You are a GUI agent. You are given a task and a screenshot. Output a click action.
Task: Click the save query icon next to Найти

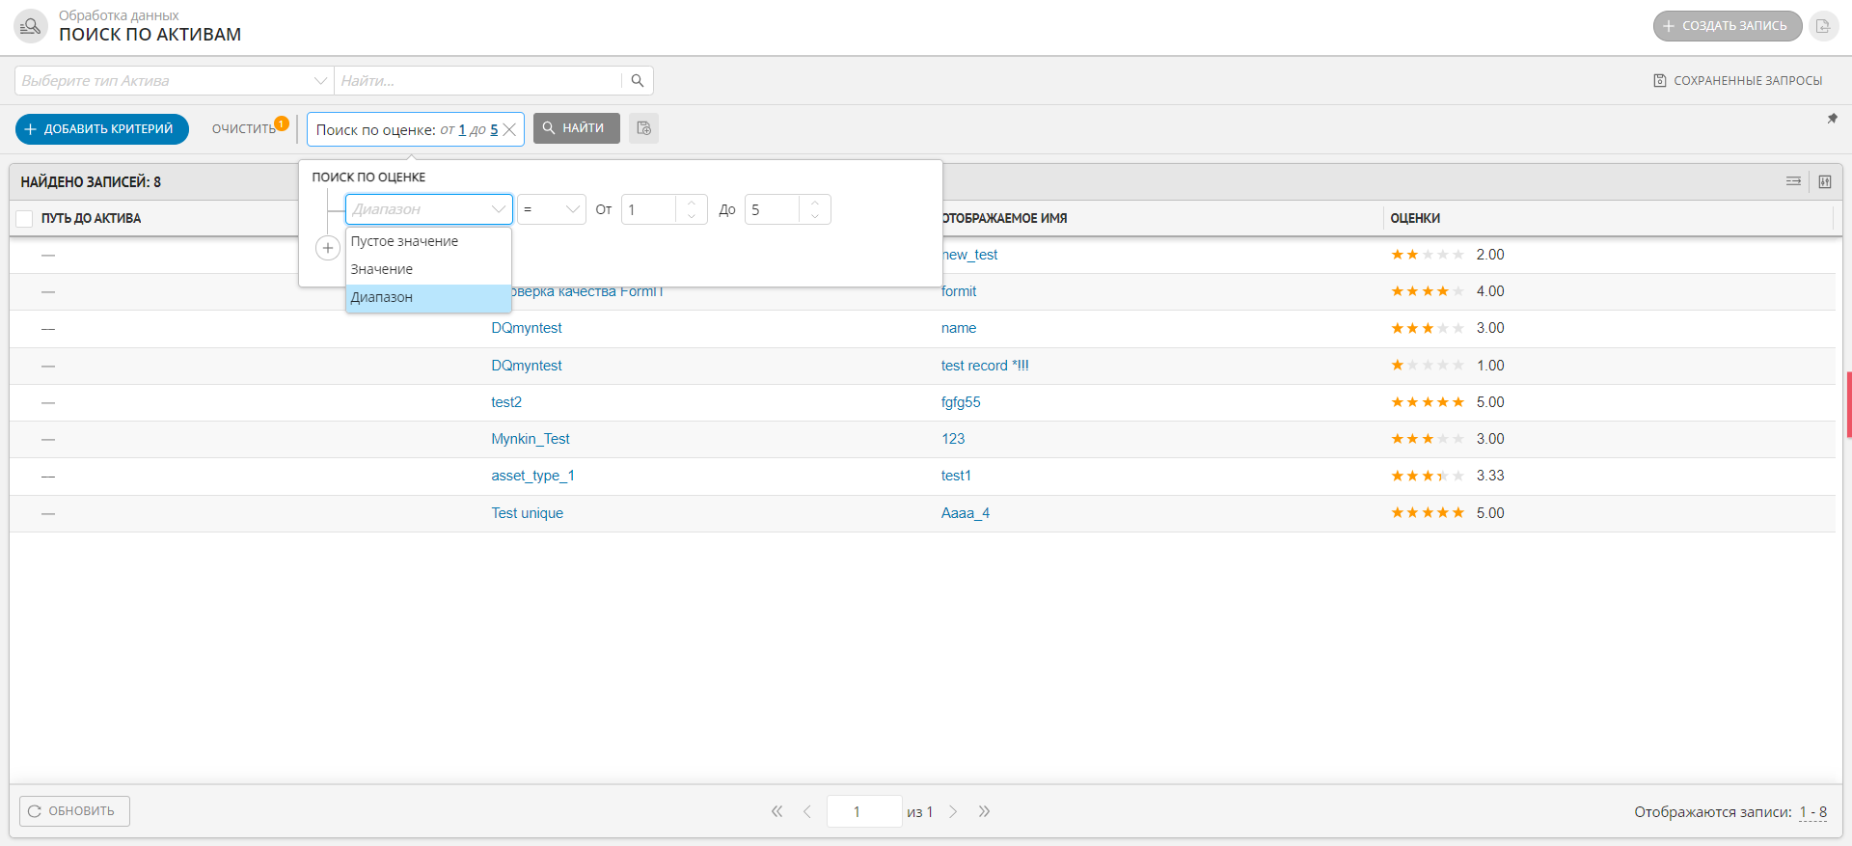point(643,128)
